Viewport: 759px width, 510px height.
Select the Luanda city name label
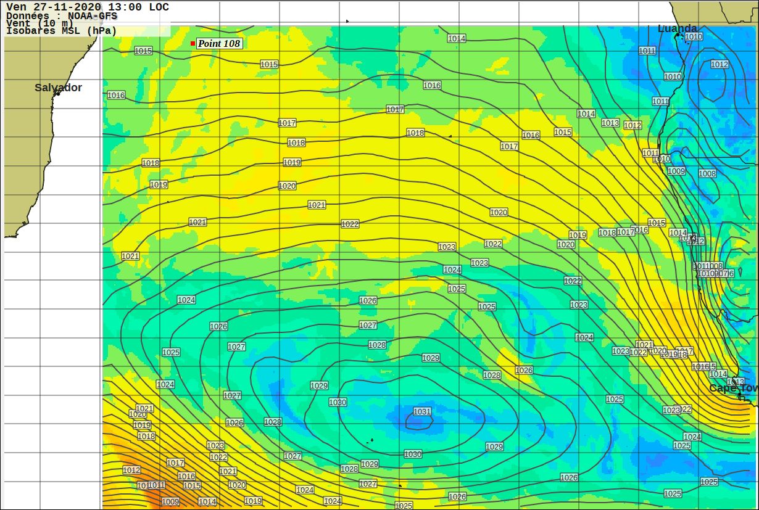click(677, 28)
